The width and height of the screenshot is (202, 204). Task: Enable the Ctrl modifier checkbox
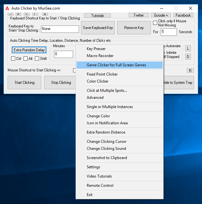[x=13, y=59]
